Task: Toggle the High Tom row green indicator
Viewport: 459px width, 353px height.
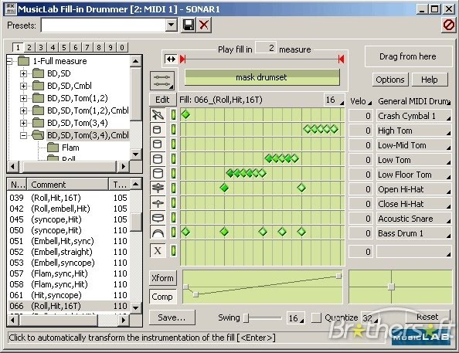Action: (174, 129)
